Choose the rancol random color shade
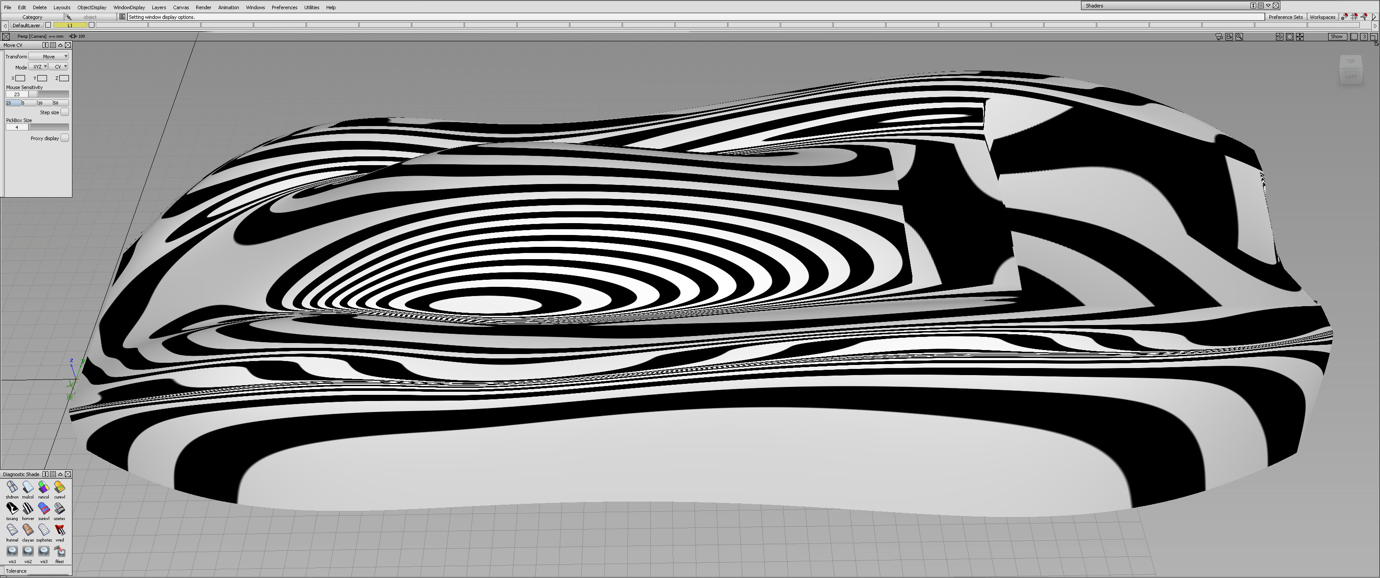Image resolution: width=1380 pixels, height=578 pixels. click(x=43, y=488)
